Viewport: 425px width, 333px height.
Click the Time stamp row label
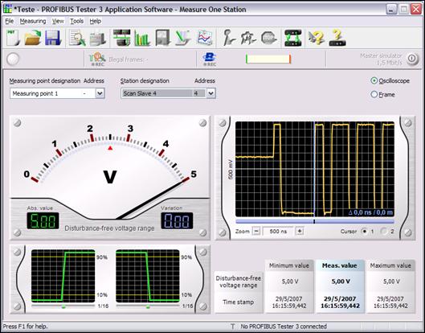pos(239,302)
